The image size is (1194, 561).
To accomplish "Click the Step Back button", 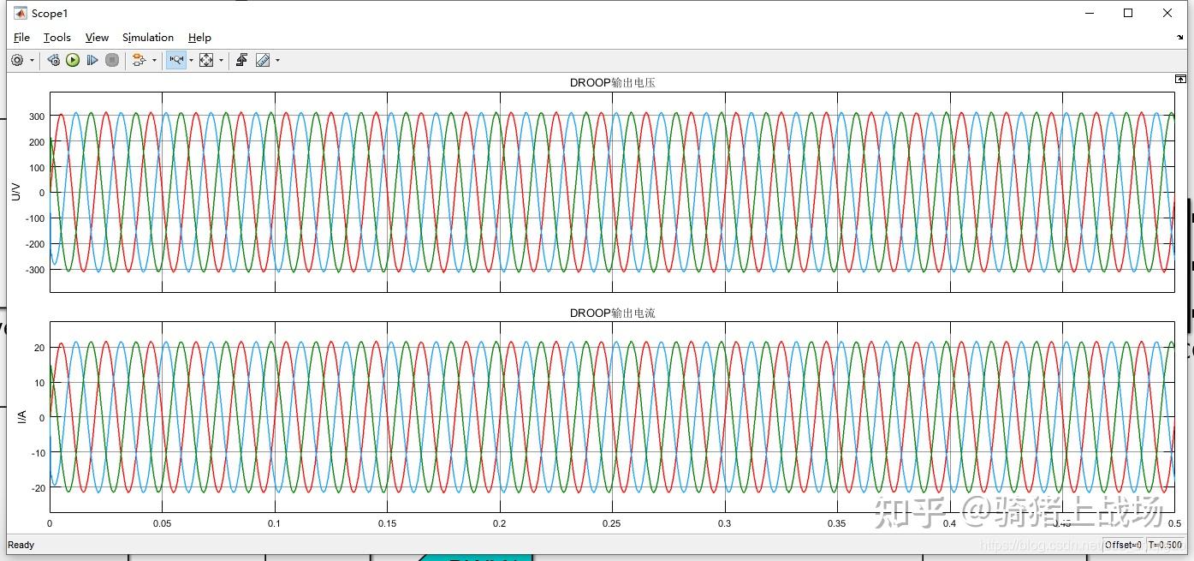I will pos(53,60).
